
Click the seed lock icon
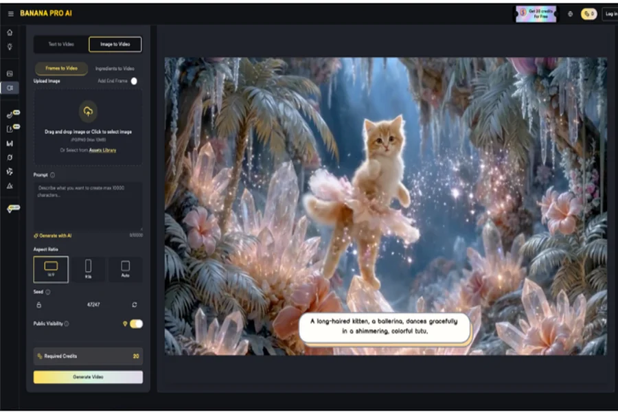[38, 304]
